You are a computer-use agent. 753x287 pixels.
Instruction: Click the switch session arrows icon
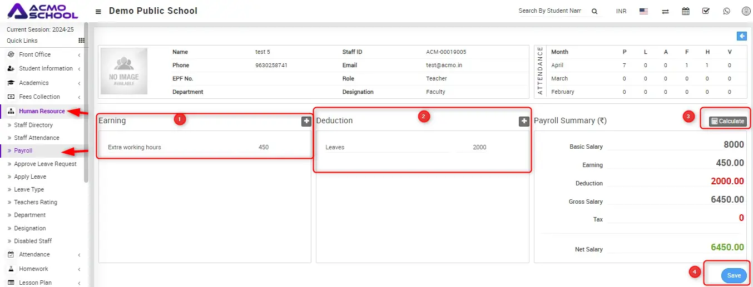[665, 11]
